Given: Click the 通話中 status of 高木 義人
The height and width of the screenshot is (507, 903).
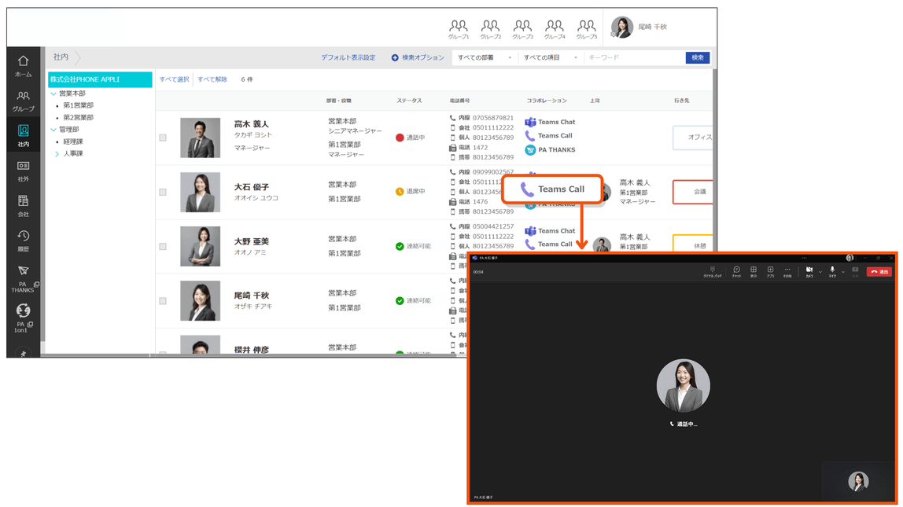Looking at the screenshot, I should 411,138.
